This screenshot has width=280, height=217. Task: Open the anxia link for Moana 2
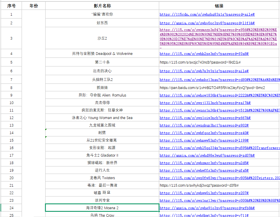click(207, 208)
